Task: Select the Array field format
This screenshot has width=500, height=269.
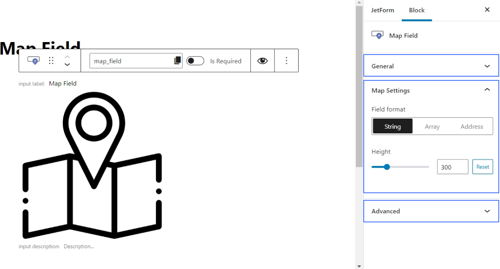Action: (432, 127)
